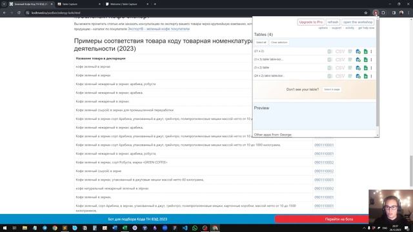The height and width of the screenshot is (232, 413).
Task: Click the gray icon right of CSV in the (3 x 2) row
Action: pyautogui.click(x=350, y=68)
